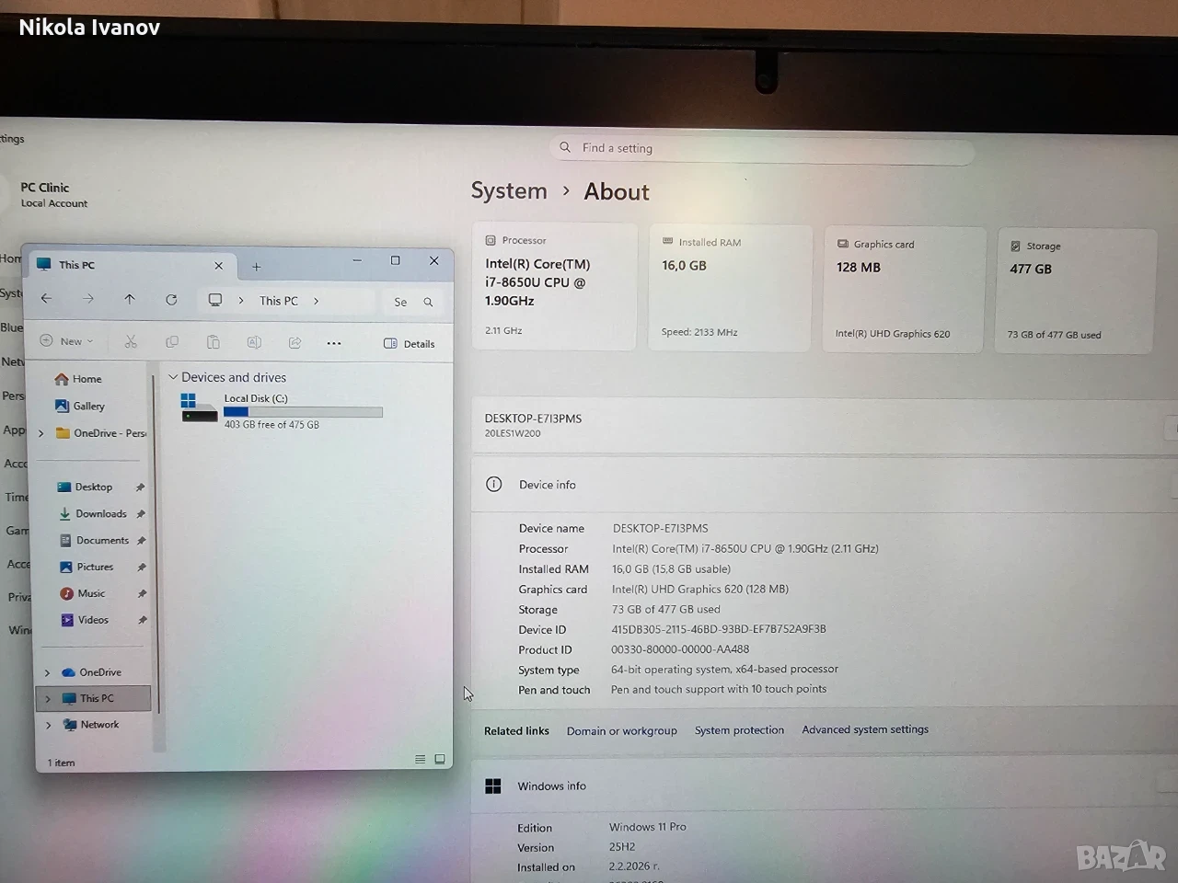Click the Paste icon in Explorer toolbar
The width and height of the screenshot is (1178, 883).
coord(213,342)
